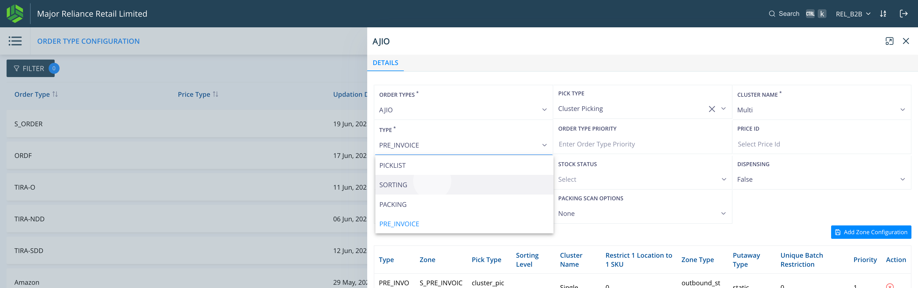Click the filter count badge 0

pyautogui.click(x=54, y=68)
